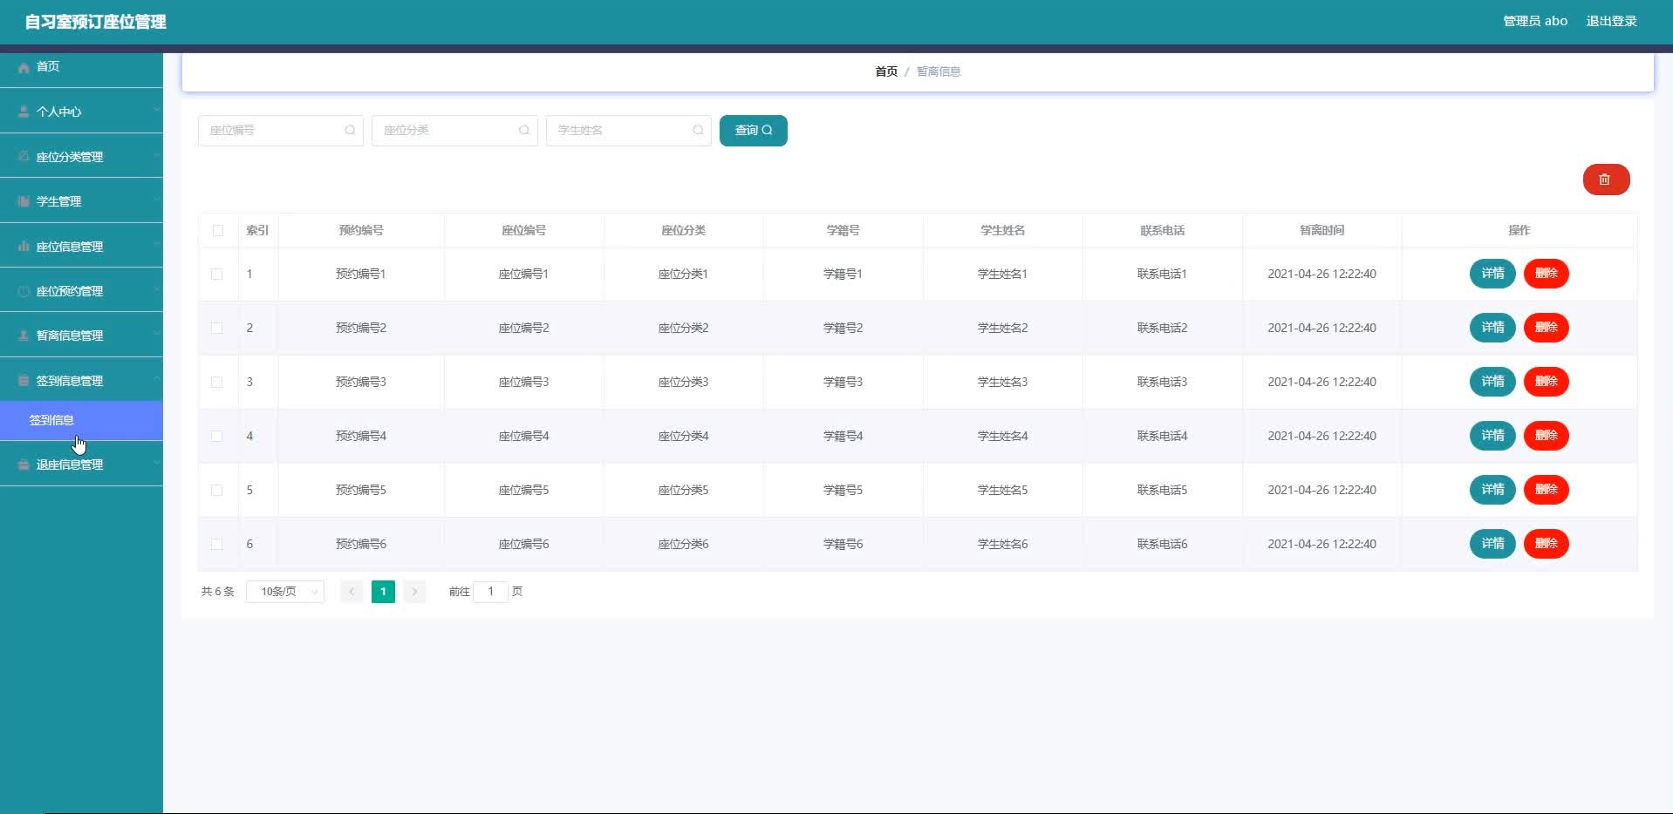Check the checkbox for row 1
Screen dimensions: 1673x814
[216, 275]
